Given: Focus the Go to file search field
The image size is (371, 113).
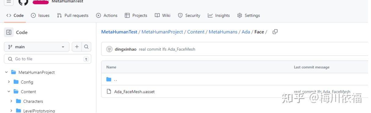Looking at the screenshot, I should 48,59.
